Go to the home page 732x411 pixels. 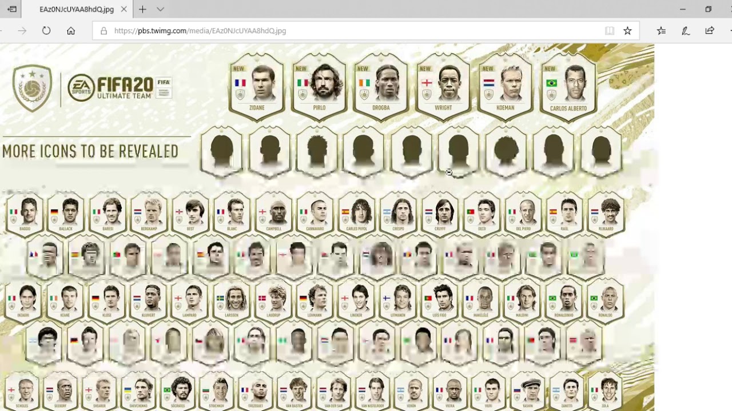(71, 31)
